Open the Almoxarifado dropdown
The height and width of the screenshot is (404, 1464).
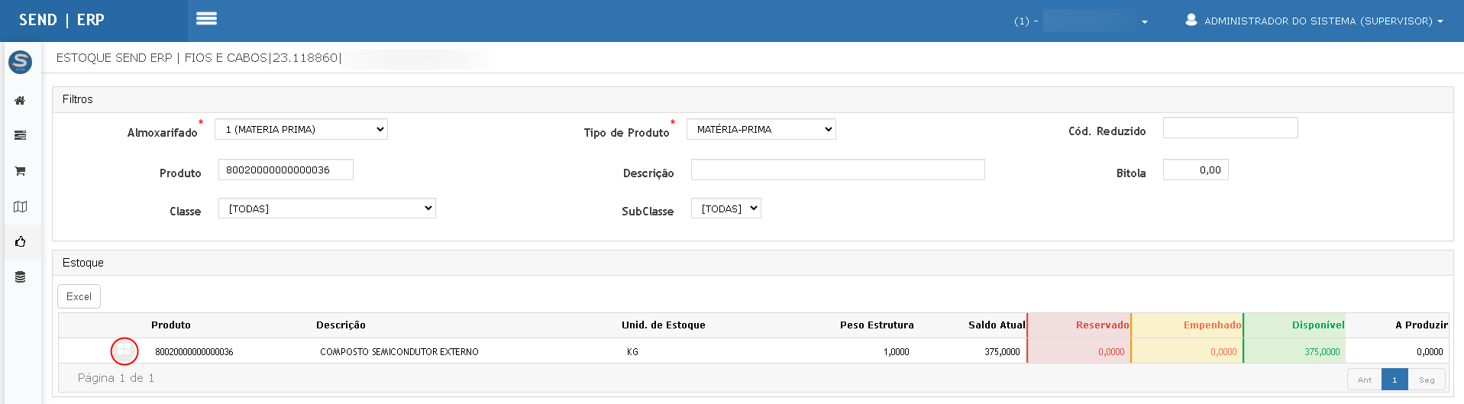click(x=301, y=130)
